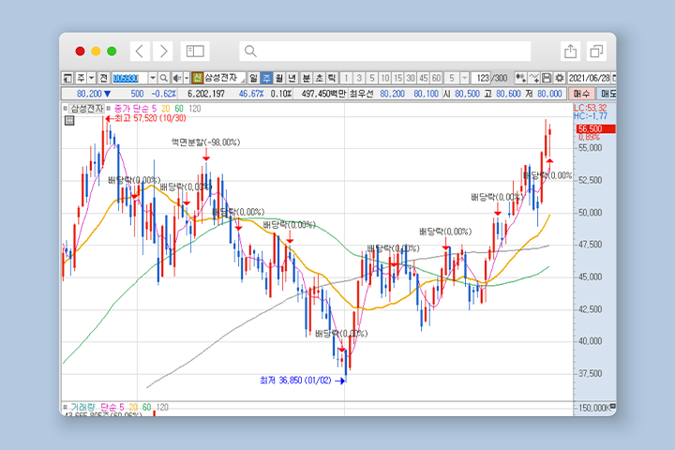This screenshot has height=450, width=675.
Task: Toggle the small square before 종가 단순 legend
Action: pyautogui.click(x=109, y=109)
